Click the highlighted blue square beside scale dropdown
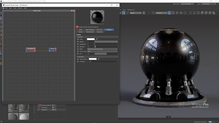This screenshot has height=123, width=219. [x=169, y=13]
